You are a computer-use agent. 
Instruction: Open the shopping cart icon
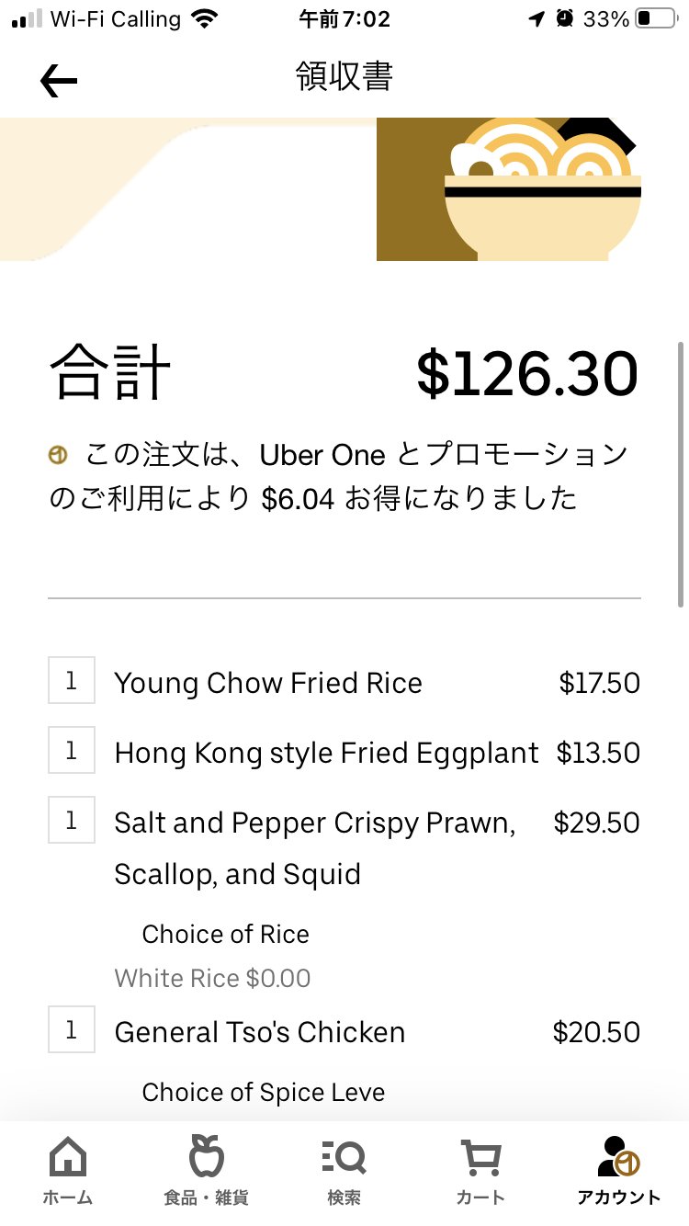(480, 1157)
